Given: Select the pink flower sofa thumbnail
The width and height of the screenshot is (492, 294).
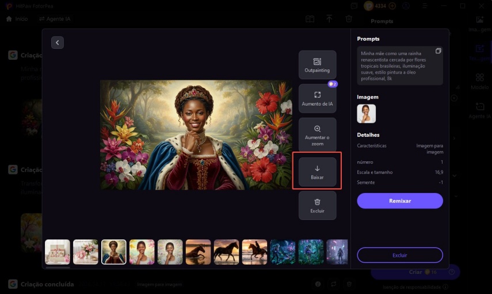Looking at the screenshot, I should tap(58, 252).
